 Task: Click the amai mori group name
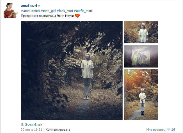29,6
